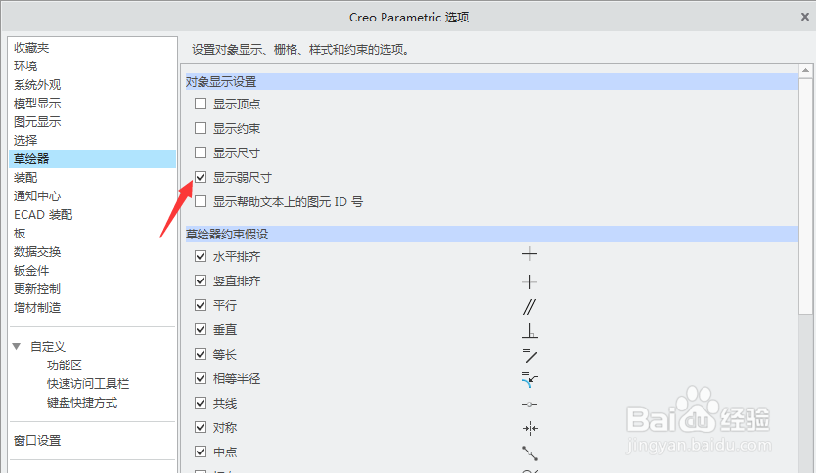The width and height of the screenshot is (816, 473).
Task: Uncheck the 中点 constraint checkbox
Action: click(201, 451)
